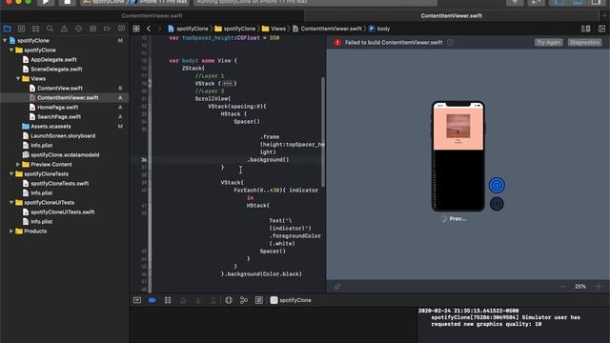Click the Live Preview play button
The height and width of the screenshot is (343, 610).
coord(497,186)
